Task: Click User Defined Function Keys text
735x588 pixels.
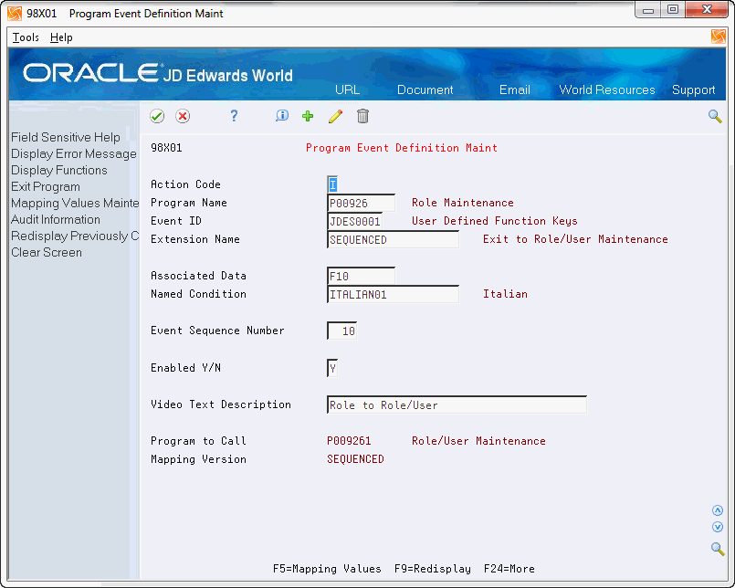Action: [495, 221]
